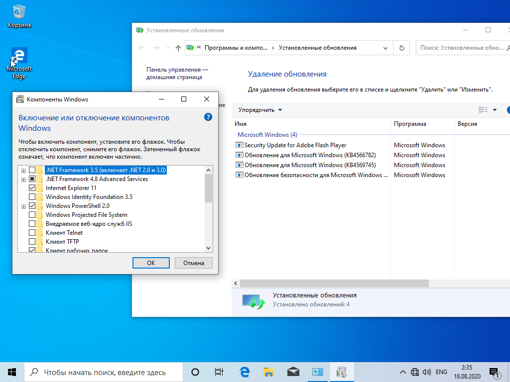
Task: Open network globe icon in system tray
Action: click(415, 372)
